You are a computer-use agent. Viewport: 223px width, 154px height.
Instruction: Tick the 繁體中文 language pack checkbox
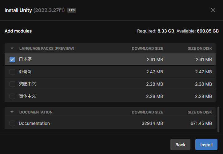click(12, 84)
